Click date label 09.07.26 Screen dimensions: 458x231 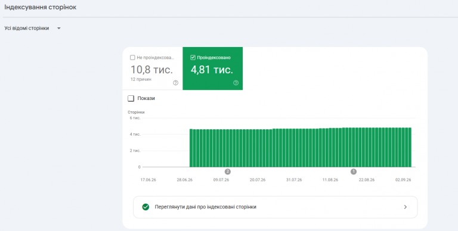[x=221, y=180]
